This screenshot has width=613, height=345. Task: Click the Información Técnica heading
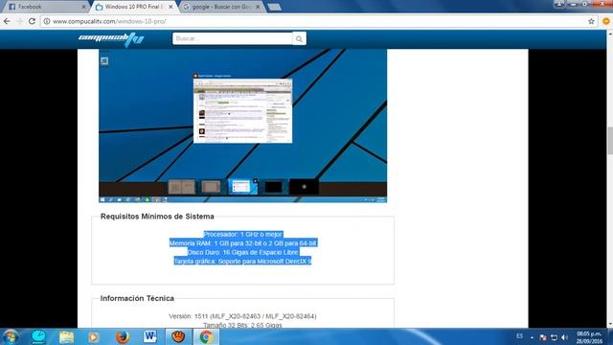click(x=137, y=298)
